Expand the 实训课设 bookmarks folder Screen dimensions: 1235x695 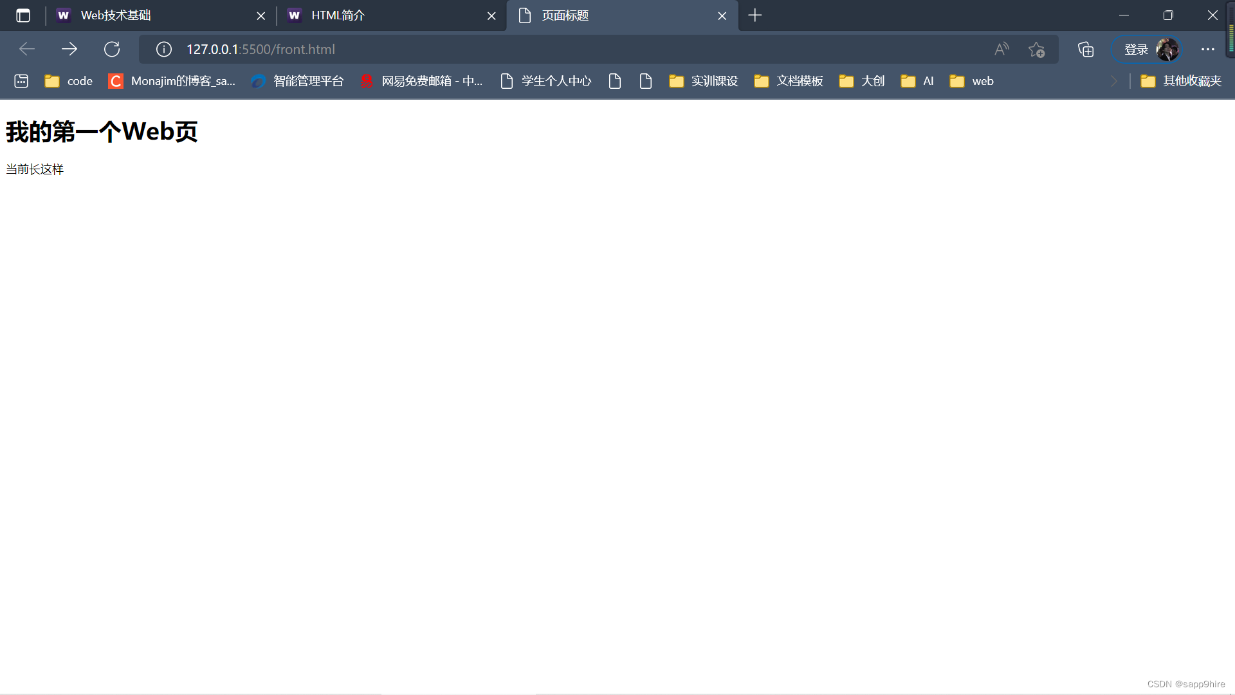[x=704, y=81]
